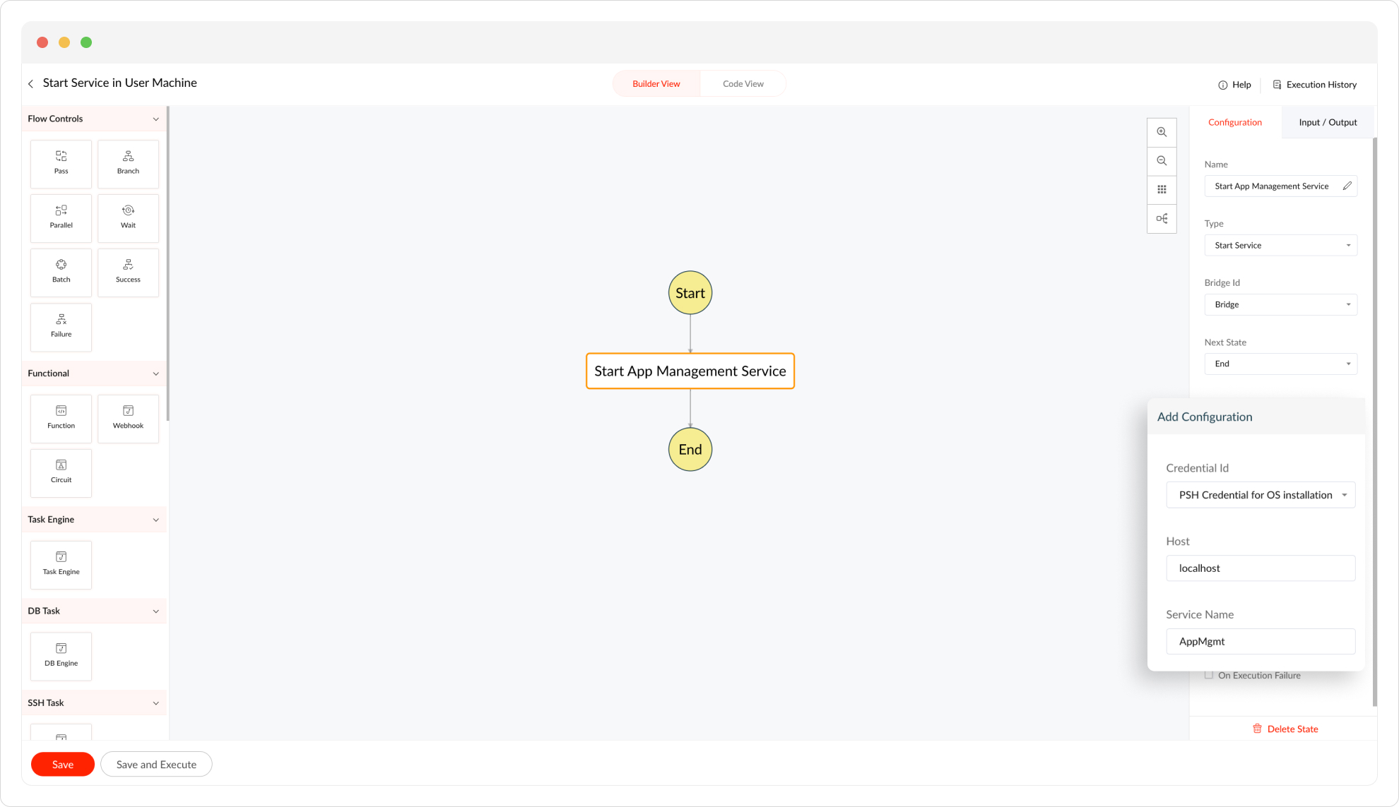This screenshot has width=1399, height=807.
Task: Click the zoom in canvas icon
Action: (1162, 132)
